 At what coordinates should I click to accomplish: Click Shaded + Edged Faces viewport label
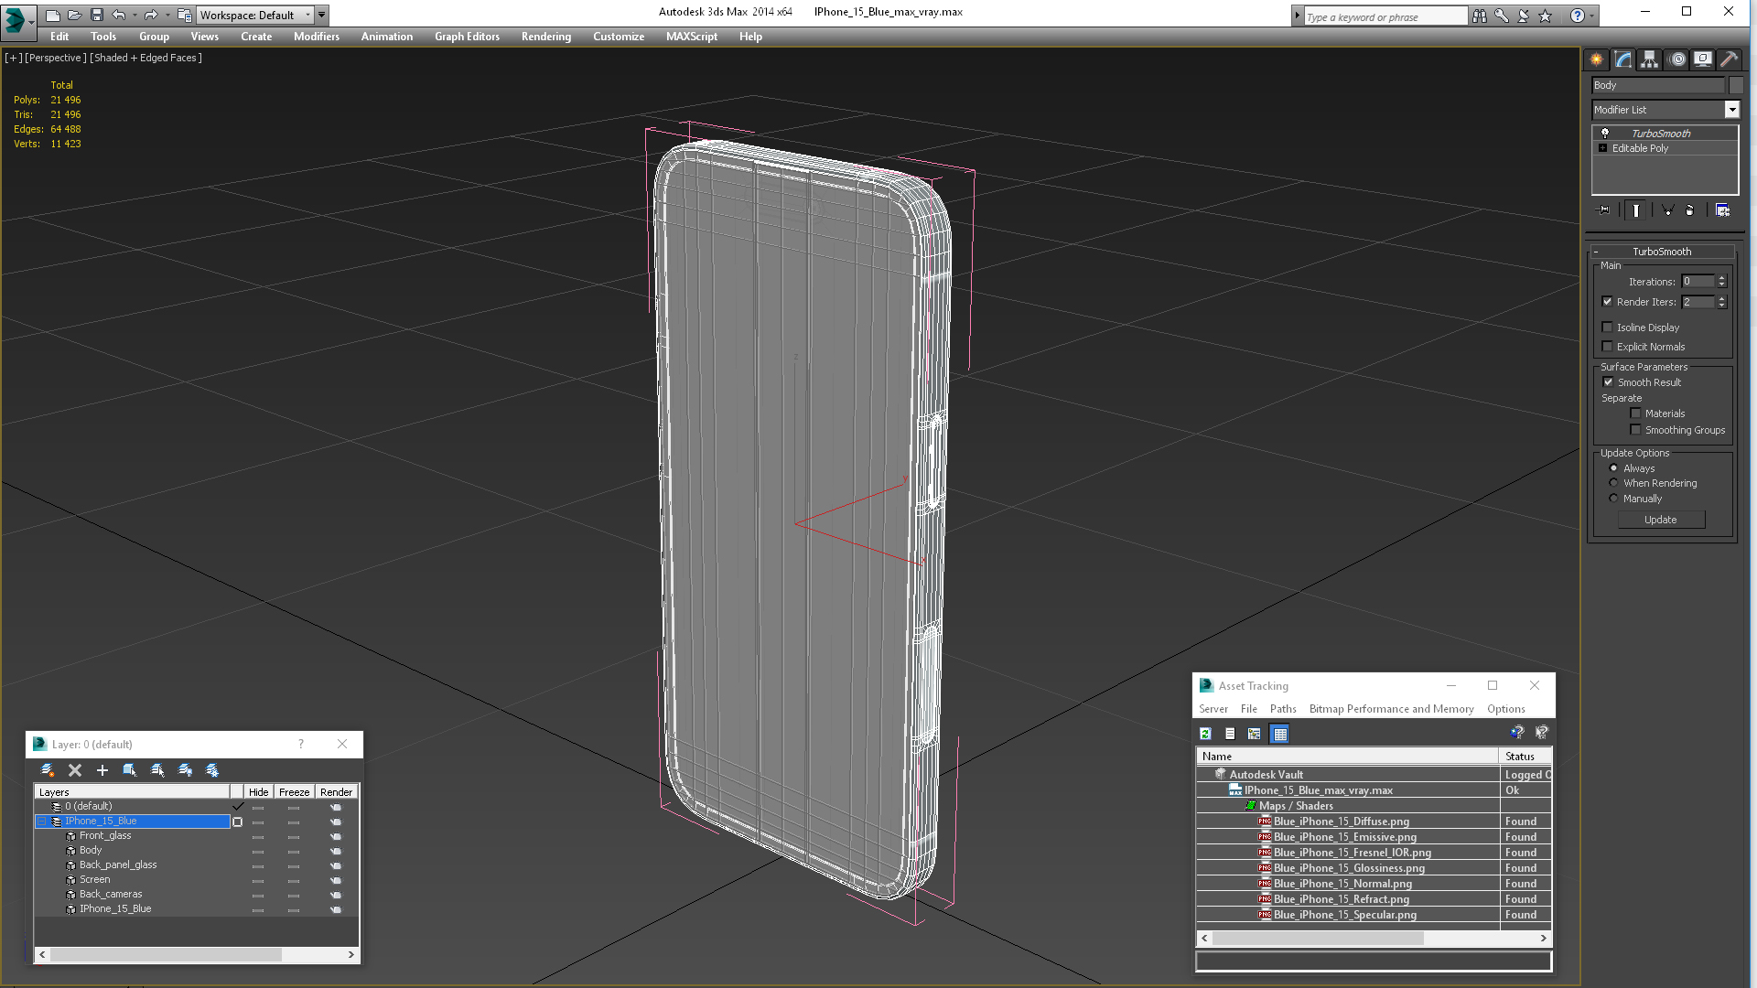pos(146,58)
